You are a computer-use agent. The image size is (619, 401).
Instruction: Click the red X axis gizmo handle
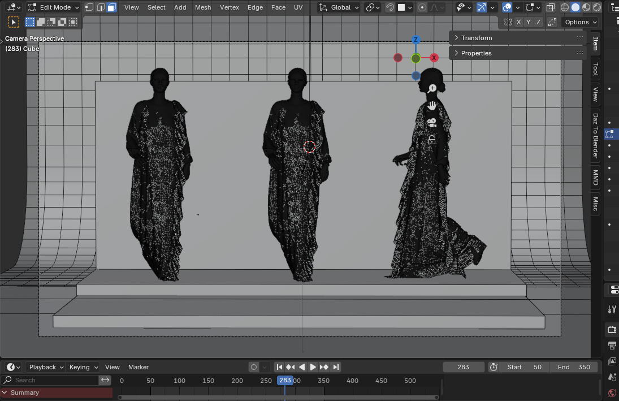click(434, 58)
